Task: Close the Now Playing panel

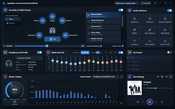Action: 171,77
